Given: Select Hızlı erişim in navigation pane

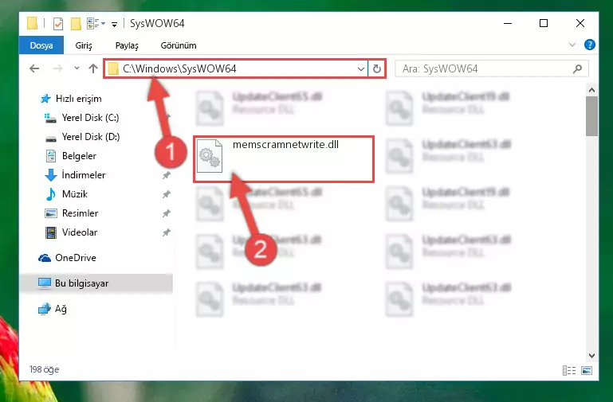Looking at the screenshot, I should pos(71,99).
